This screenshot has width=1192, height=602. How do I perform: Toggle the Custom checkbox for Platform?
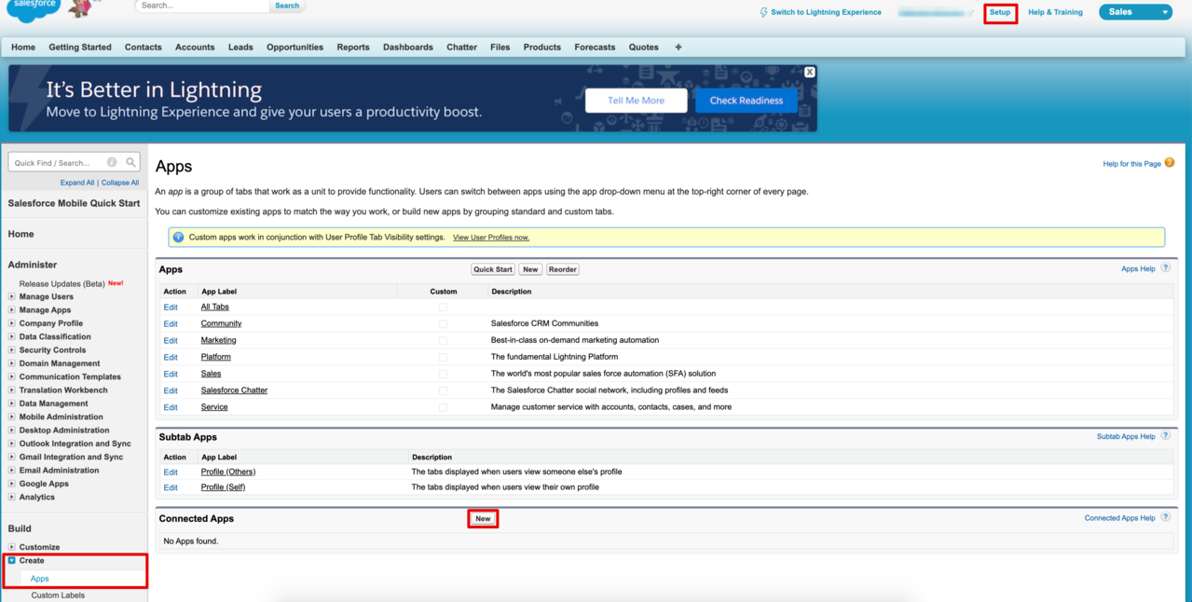pyautogui.click(x=443, y=357)
